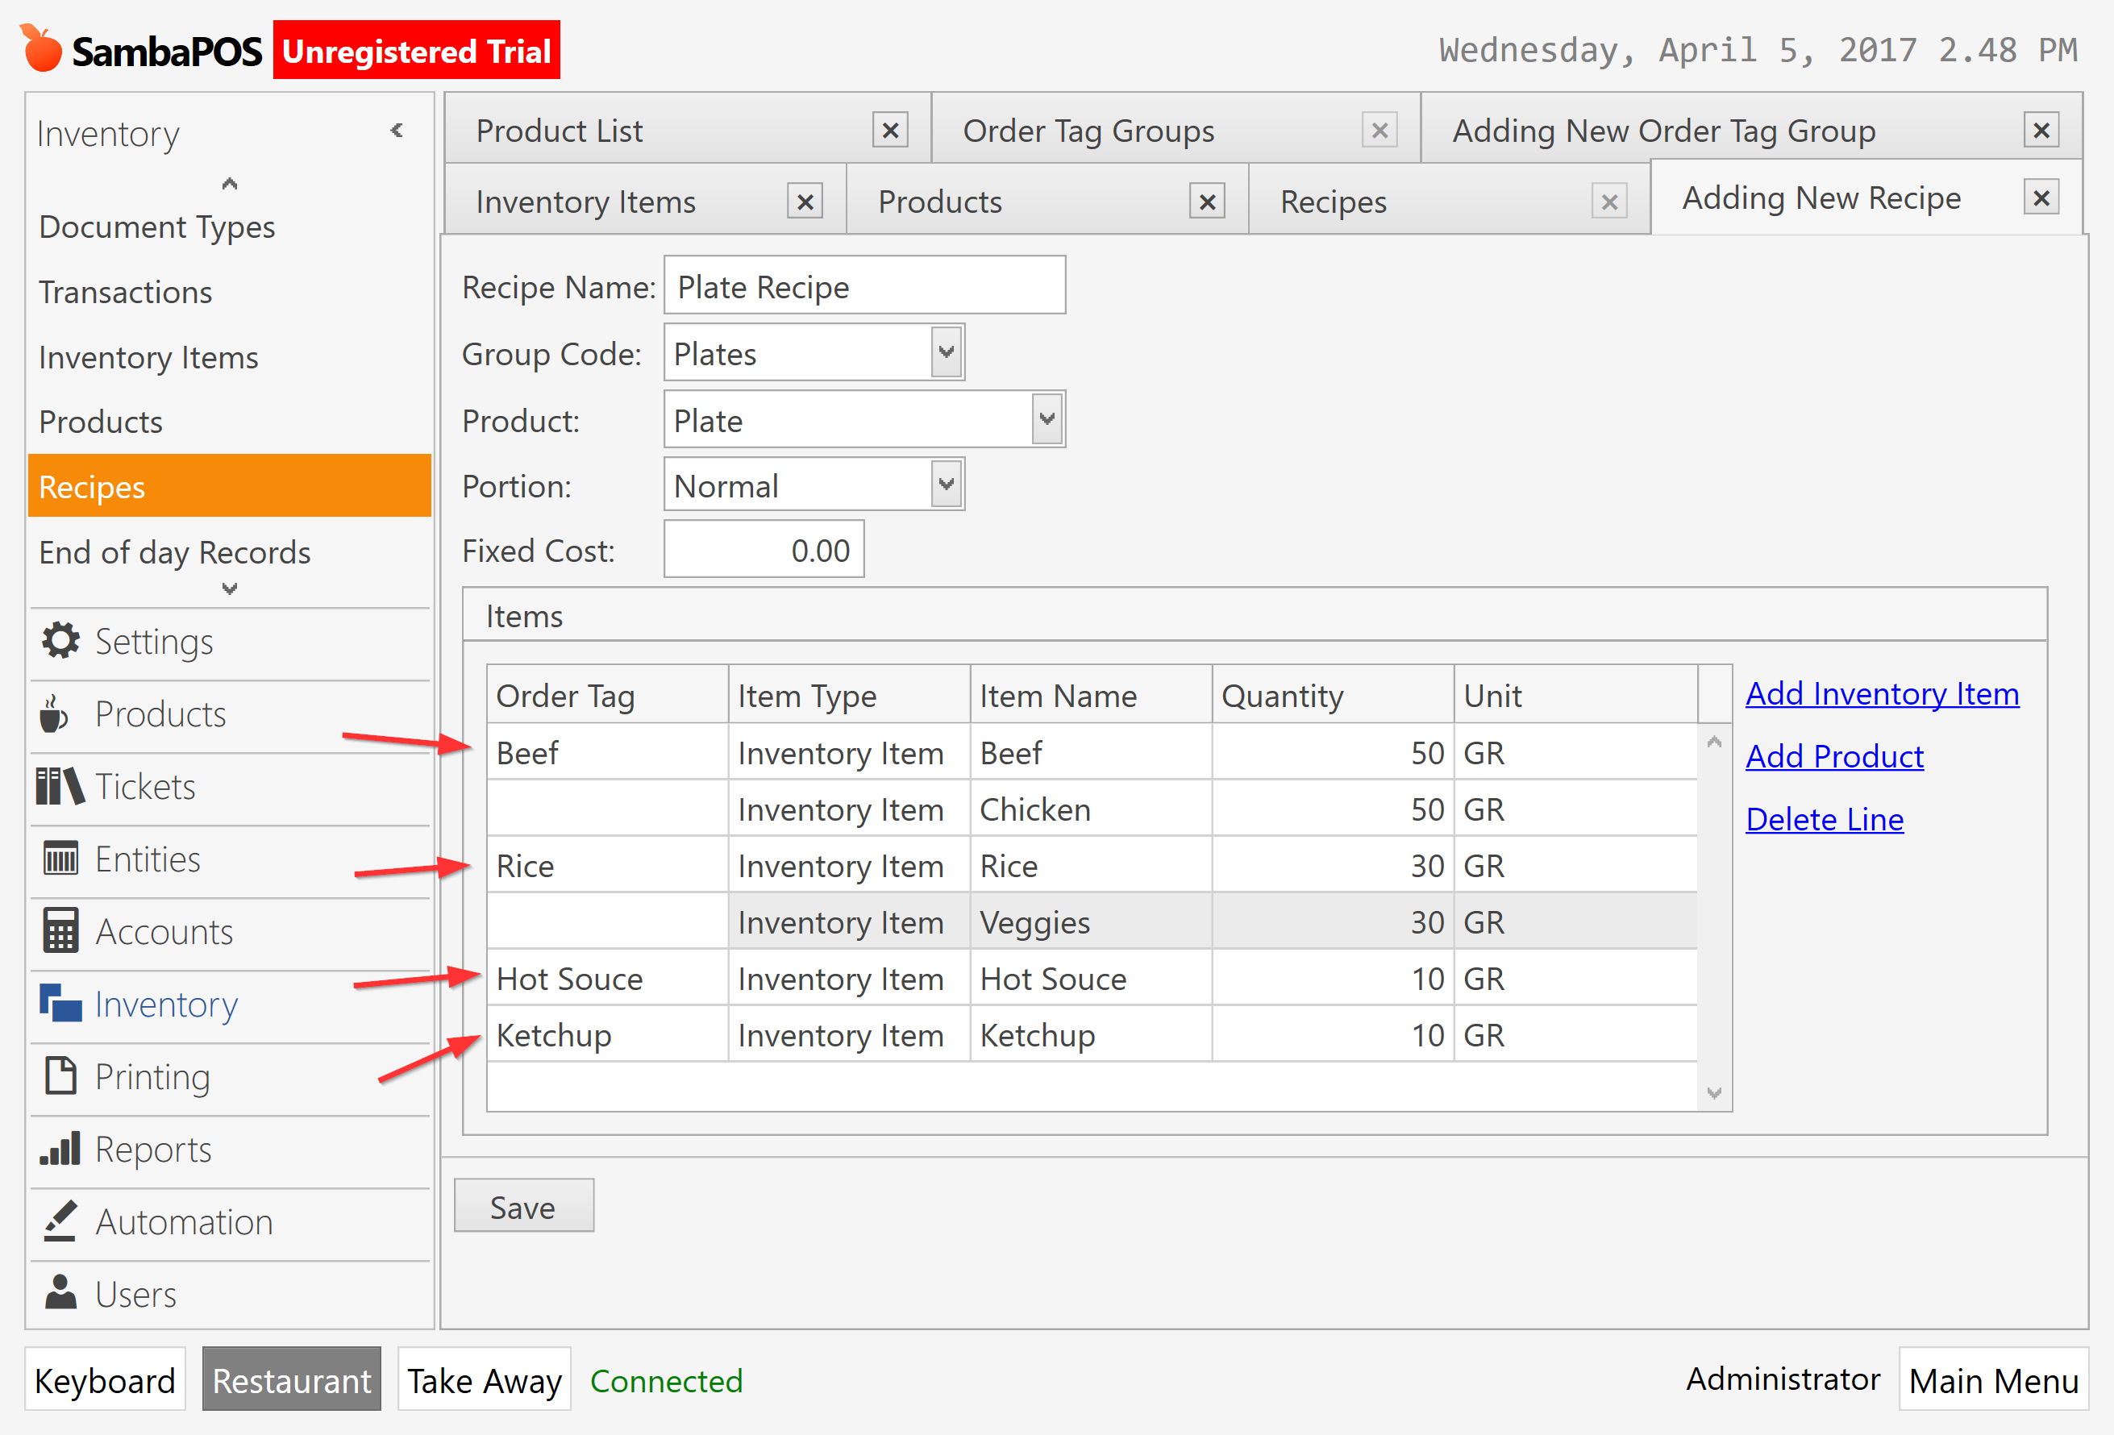The height and width of the screenshot is (1435, 2114).
Task: Close the Recipes tab
Action: click(1608, 201)
